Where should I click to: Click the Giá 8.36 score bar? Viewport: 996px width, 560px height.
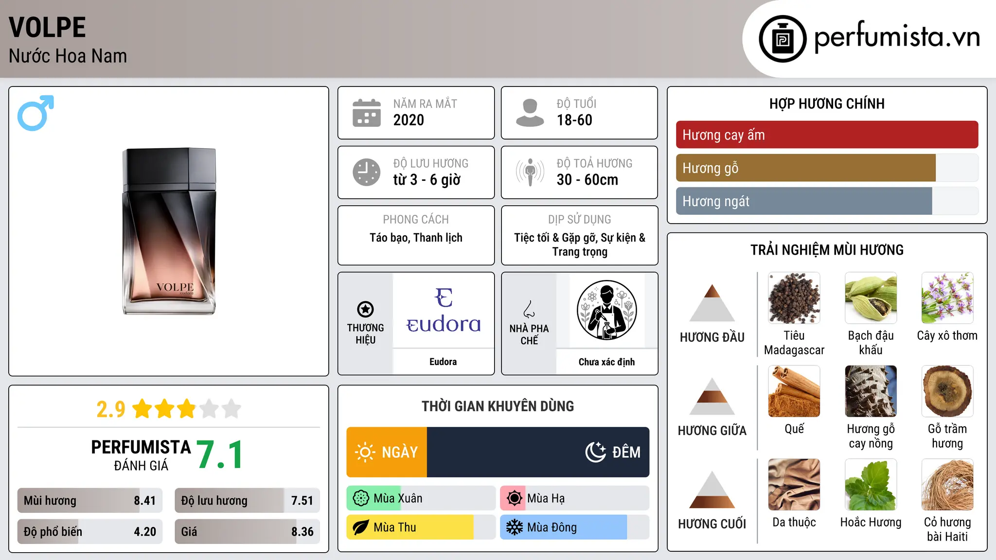click(248, 532)
